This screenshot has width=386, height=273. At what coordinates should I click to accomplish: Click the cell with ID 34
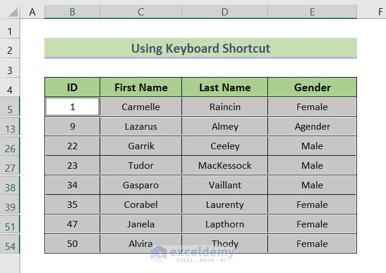[72, 185]
